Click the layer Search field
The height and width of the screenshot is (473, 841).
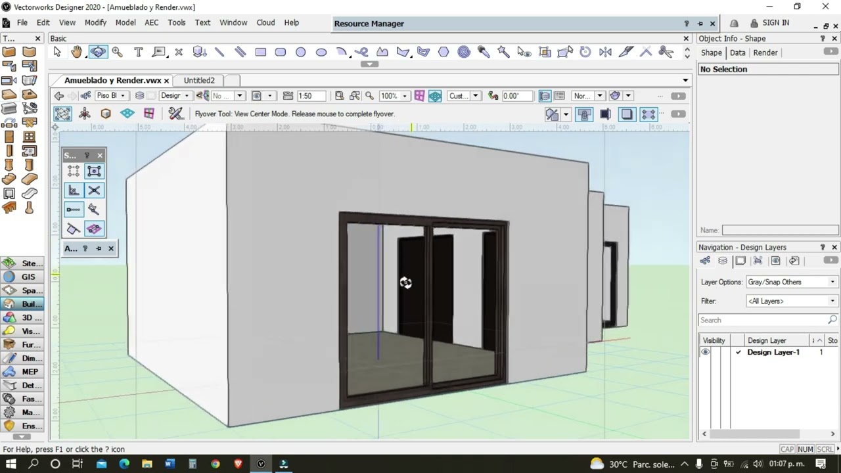(767, 320)
